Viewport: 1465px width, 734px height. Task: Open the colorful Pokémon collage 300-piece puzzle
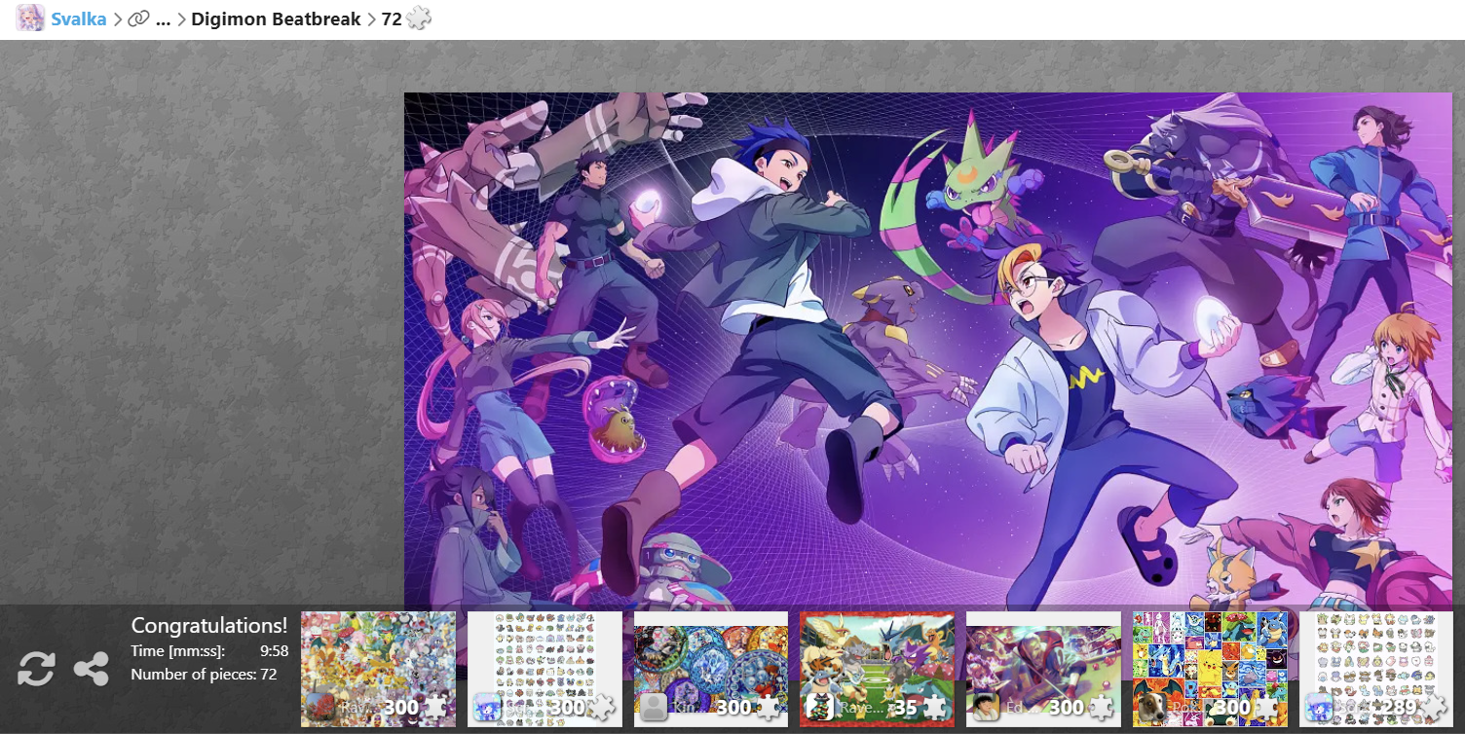click(x=378, y=657)
